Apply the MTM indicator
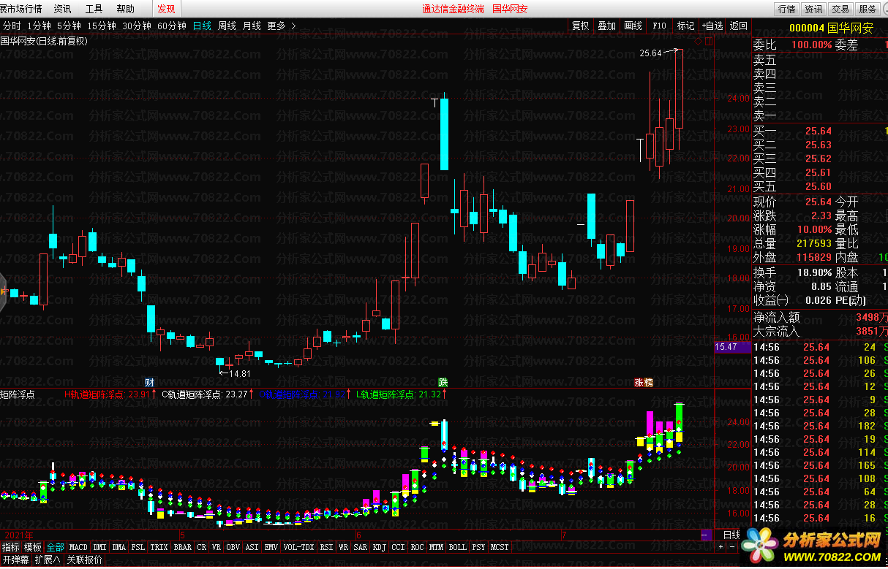Screen dimensions: 888x569 pos(437,547)
